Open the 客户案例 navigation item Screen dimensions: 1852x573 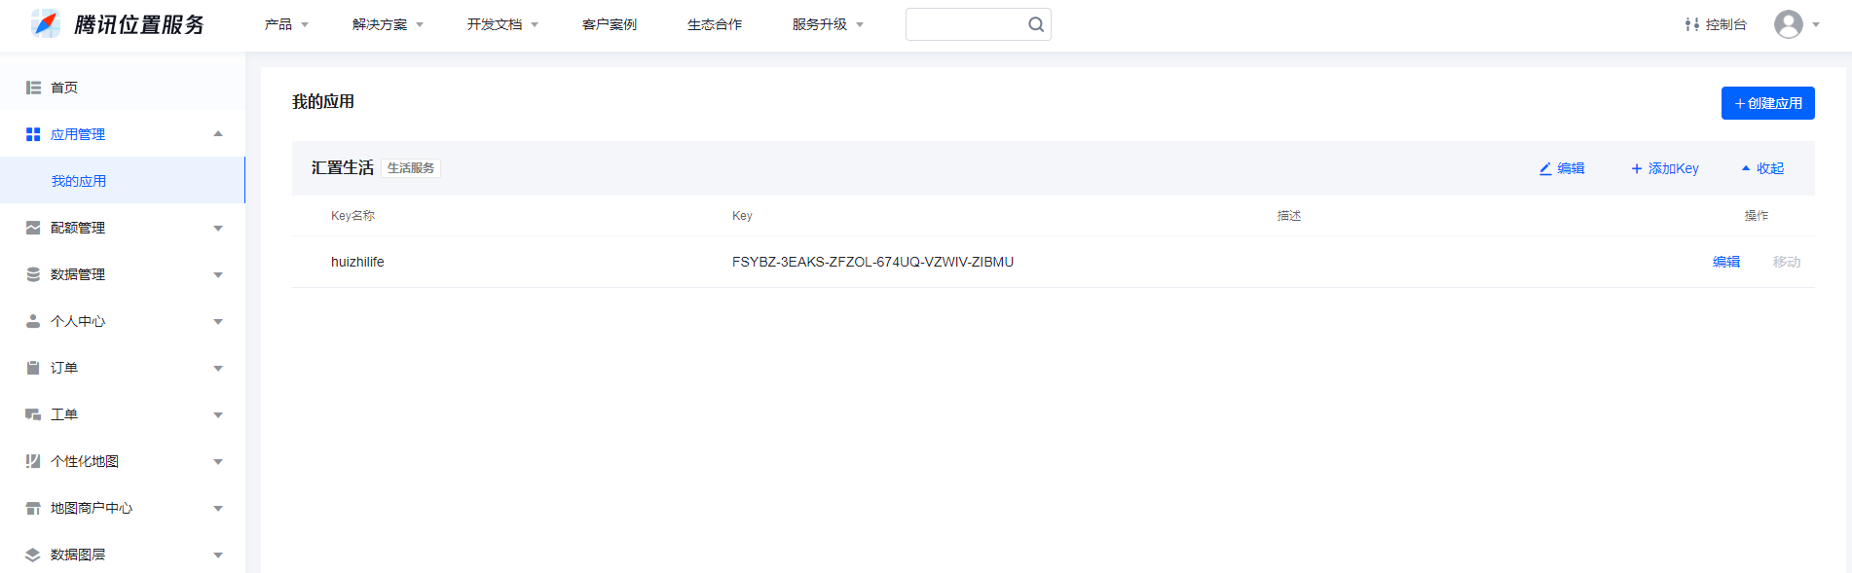pos(609,24)
